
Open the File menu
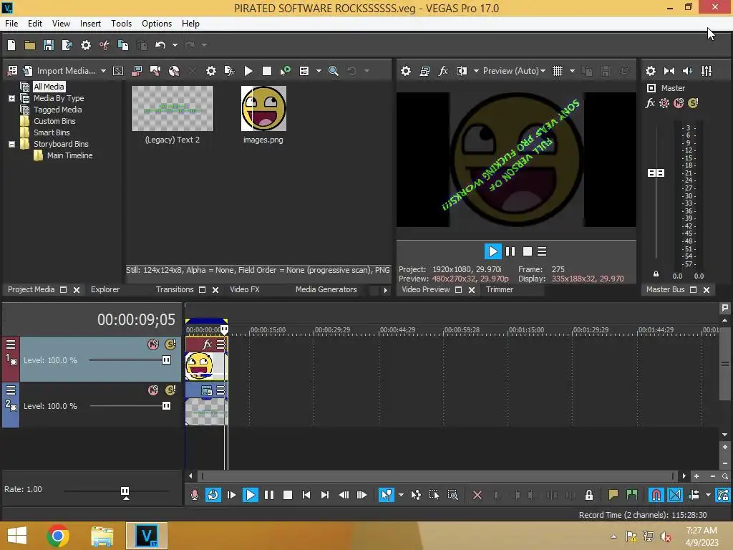click(x=11, y=24)
